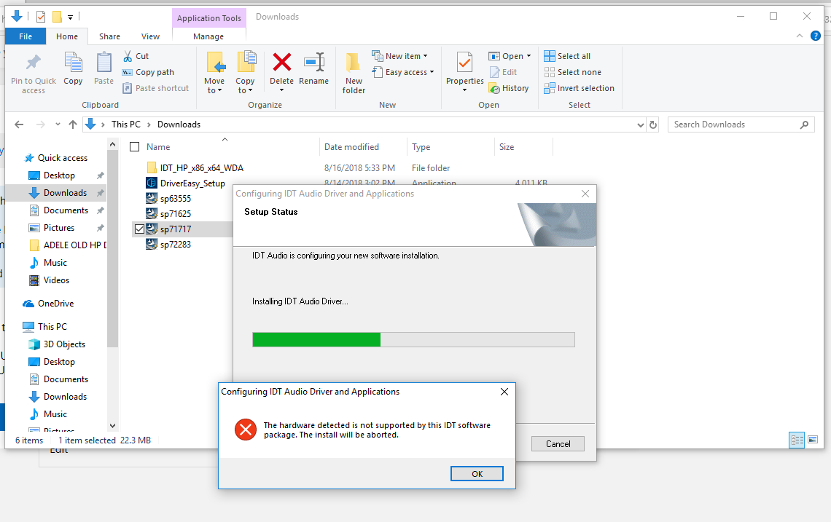Select the sp71625 file
831x522 pixels.
[x=176, y=214]
